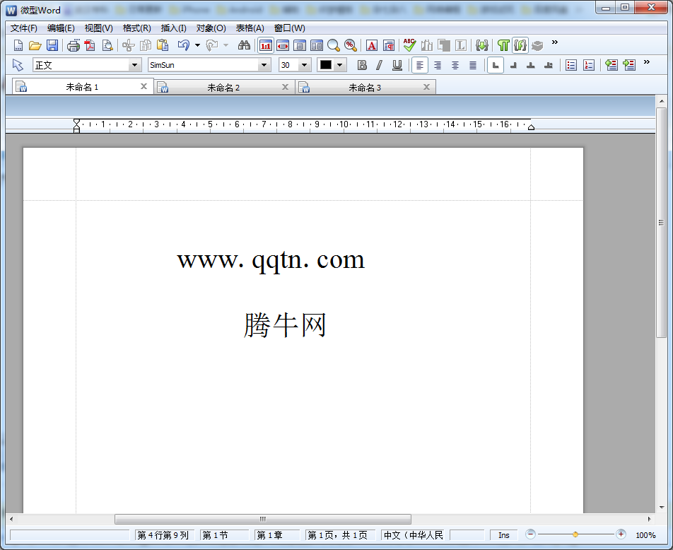The width and height of the screenshot is (673, 550).
Task: Click the Ins mode indicator in status bar
Action: [x=503, y=535]
